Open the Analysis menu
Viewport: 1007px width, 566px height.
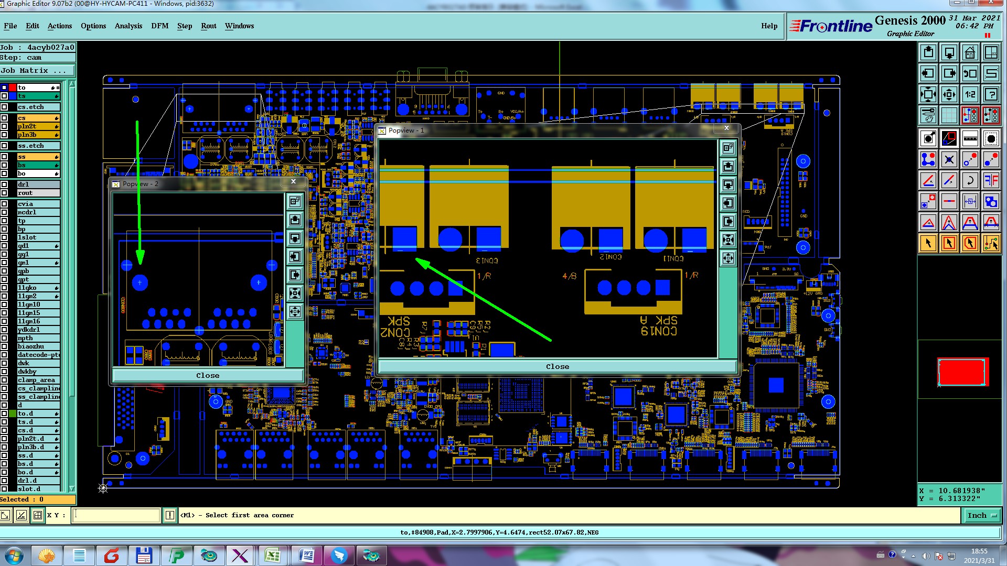[128, 26]
